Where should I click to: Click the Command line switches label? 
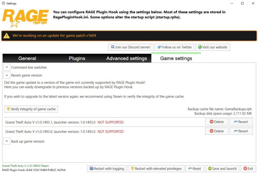point(29,67)
